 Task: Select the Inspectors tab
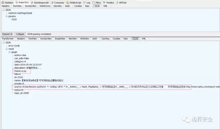point(22,2)
